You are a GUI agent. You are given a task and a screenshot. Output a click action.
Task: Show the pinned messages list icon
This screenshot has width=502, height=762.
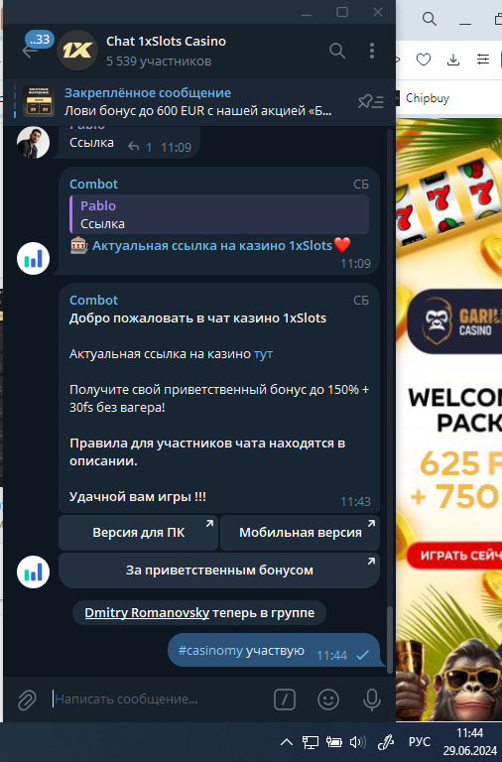pyautogui.click(x=371, y=101)
